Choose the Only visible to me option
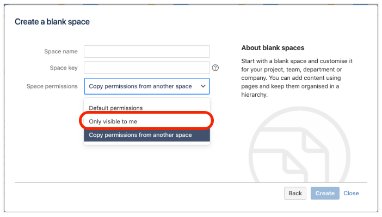 (147, 121)
